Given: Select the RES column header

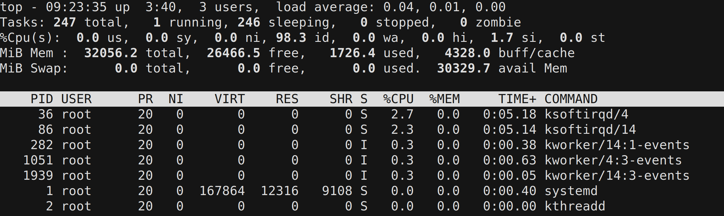Looking at the screenshot, I should (x=287, y=99).
